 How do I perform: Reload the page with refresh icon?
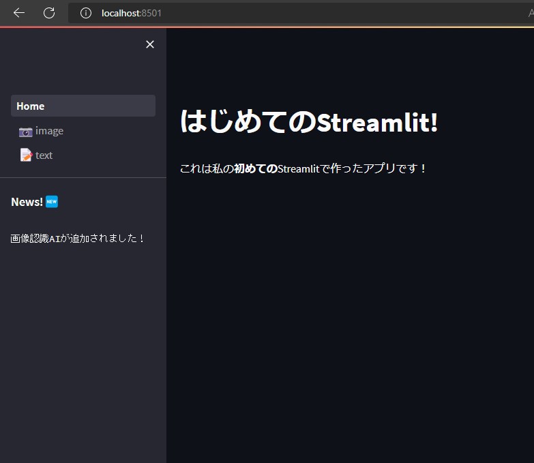(x=49, y=13)
